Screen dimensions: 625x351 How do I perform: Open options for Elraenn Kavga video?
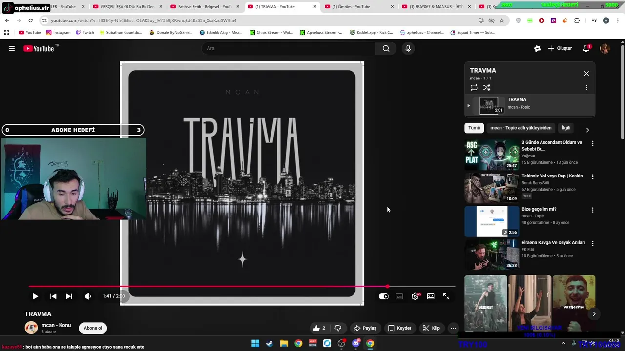tap(593, 243)
